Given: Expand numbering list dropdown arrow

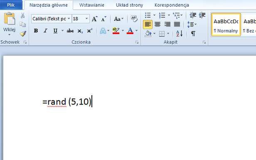Looking at the screenshot, I should (x=169, y=15).
